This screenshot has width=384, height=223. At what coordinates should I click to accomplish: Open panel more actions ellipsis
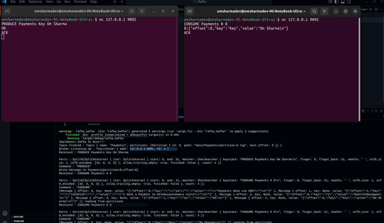(x=368, y=111)
